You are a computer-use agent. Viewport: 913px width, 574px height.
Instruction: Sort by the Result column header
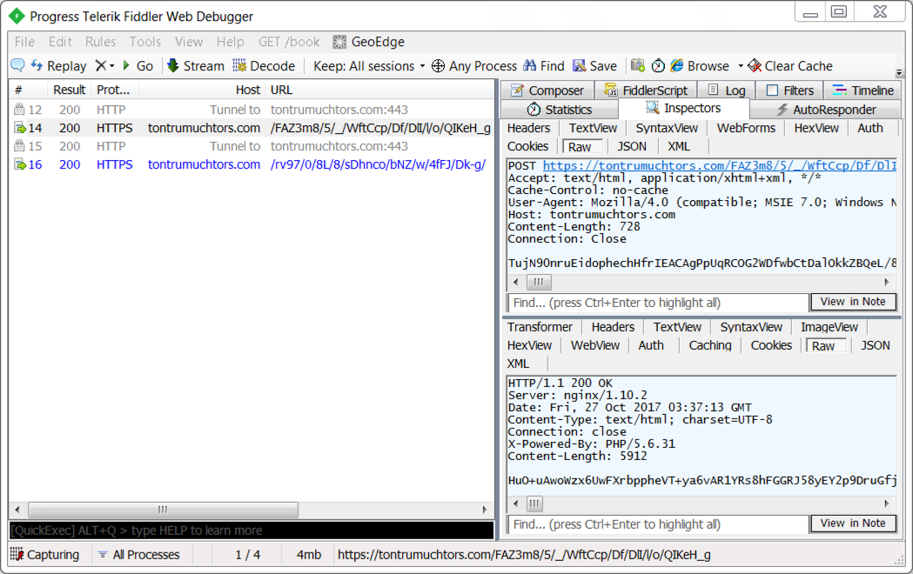(69, 90)
